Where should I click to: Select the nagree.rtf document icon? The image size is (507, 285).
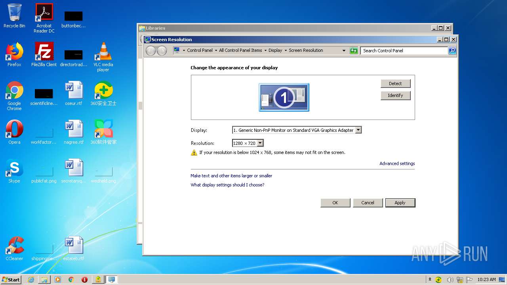[74, 132]
